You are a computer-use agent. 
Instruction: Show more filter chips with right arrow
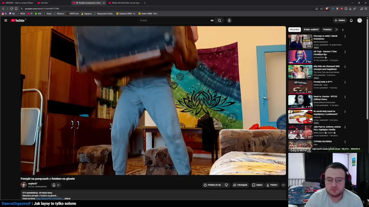point(342,30)
